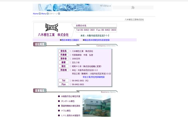Click the WellSpot crystal banner image
The width and height of the screenshot is (188, 117).
pos(72,7)
